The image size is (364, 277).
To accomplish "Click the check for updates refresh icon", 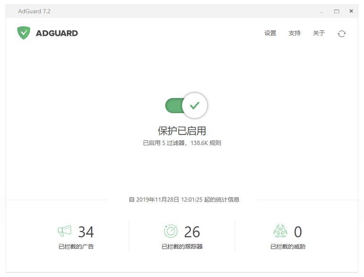I will 341,34.
